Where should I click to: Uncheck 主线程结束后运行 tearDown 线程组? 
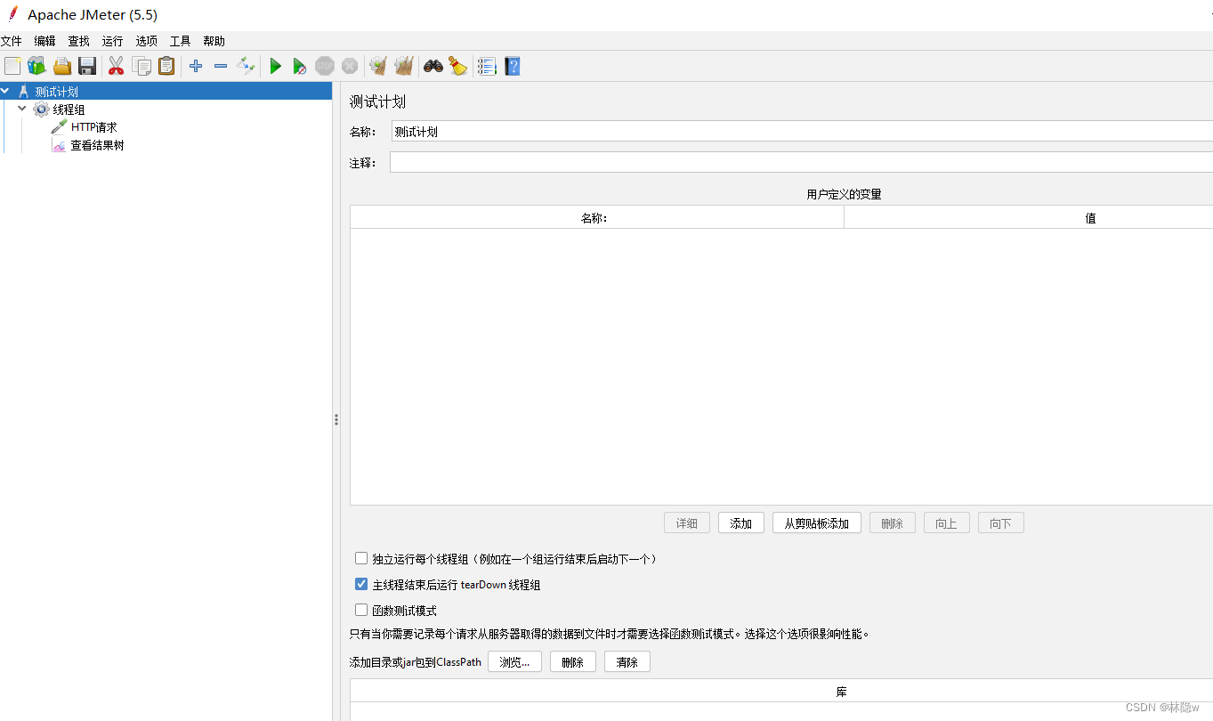(x=361, y=584)
